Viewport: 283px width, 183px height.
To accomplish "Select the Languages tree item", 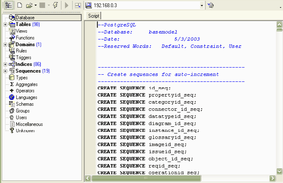I will point(26,97).
